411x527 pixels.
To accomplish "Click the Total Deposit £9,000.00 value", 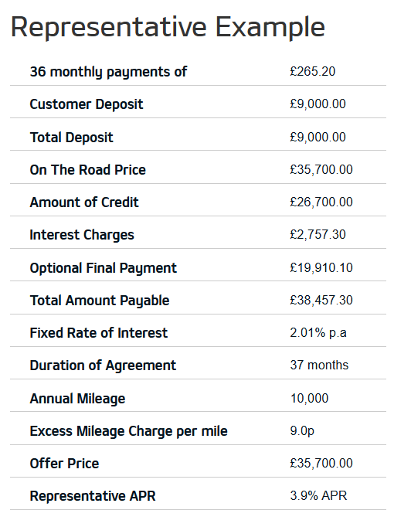I will [318, 137].
